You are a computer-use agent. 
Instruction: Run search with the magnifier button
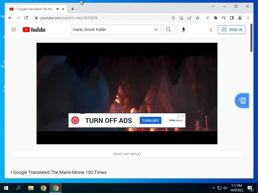169,30
